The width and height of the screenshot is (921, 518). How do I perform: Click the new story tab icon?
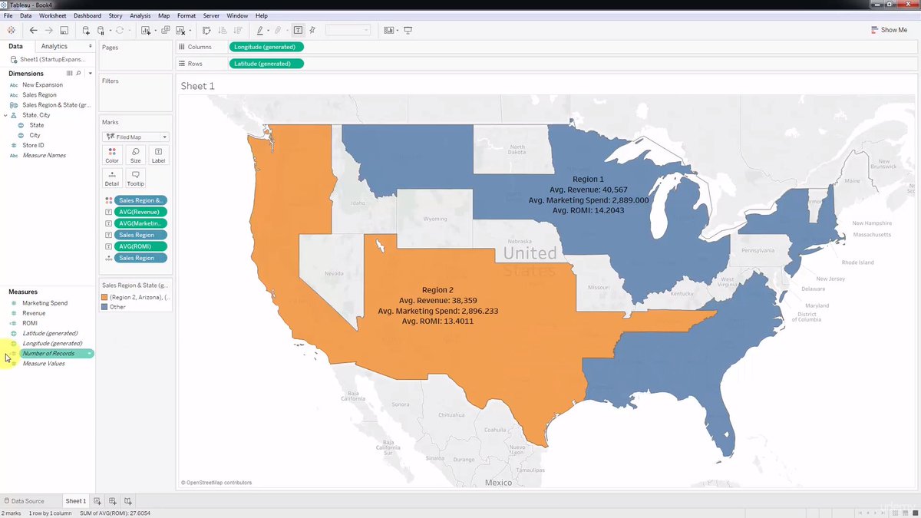point(128,501)
